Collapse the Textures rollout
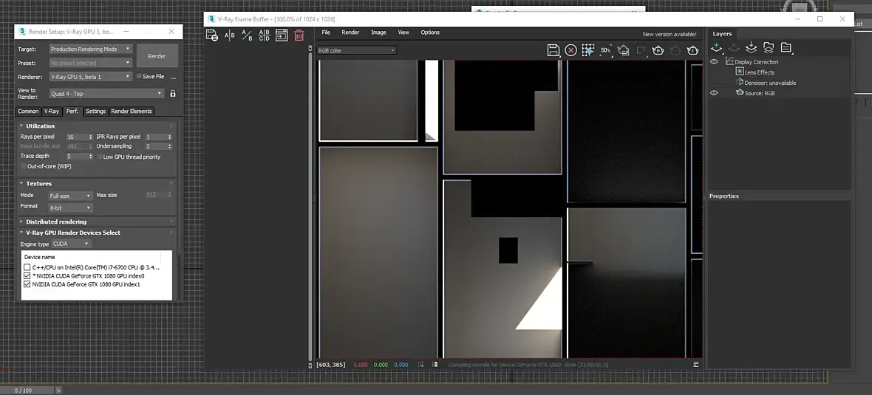This screenshot has width=872, height=395. pyautogui.click(x=38, y=183)
